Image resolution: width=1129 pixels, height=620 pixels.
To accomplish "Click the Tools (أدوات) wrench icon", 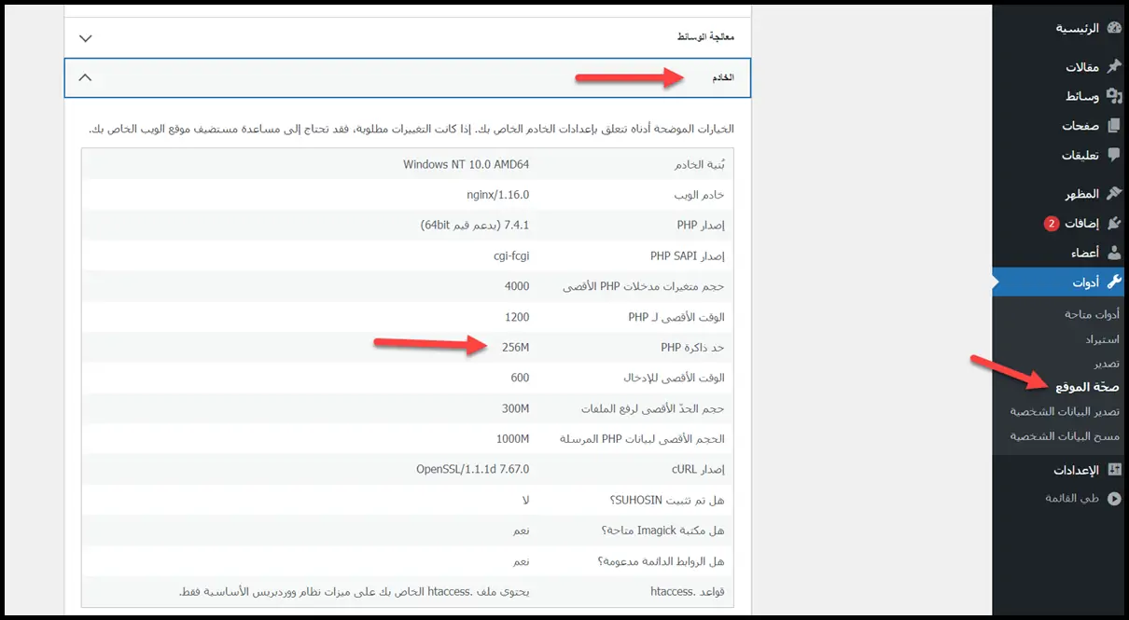I will point(1113,282).
